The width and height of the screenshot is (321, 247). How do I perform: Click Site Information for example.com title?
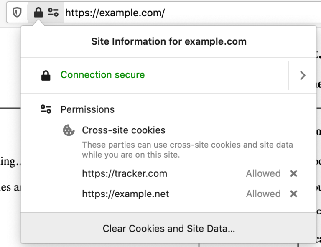click(169, 41)
